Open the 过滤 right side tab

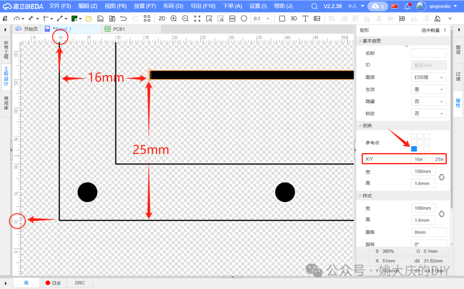(458, 76)
